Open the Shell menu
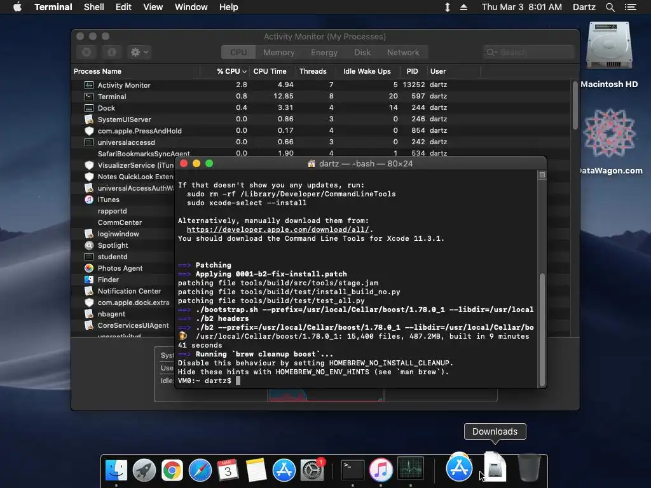The width and height of the screenshot is (651, 488). (94, 7)
